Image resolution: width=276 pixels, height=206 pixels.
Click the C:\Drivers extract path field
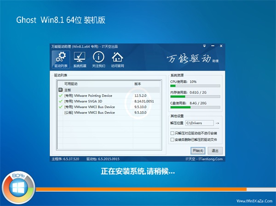(200, 123)
